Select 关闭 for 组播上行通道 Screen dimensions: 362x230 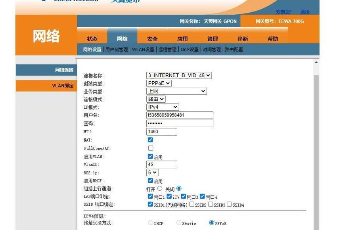[x=179, y=188]
